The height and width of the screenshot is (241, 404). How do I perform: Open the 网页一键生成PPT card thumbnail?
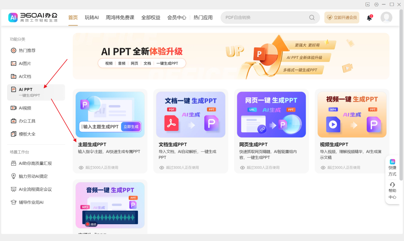(271, 114)
